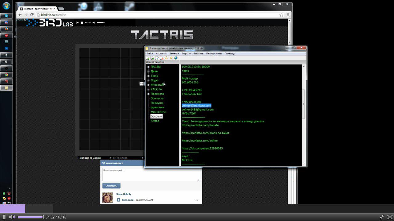Open the Windows Start menu

(x=6, y=6)
